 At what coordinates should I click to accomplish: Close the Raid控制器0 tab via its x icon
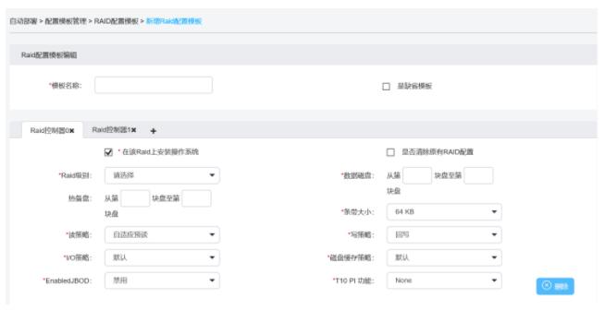coord(72,131)
